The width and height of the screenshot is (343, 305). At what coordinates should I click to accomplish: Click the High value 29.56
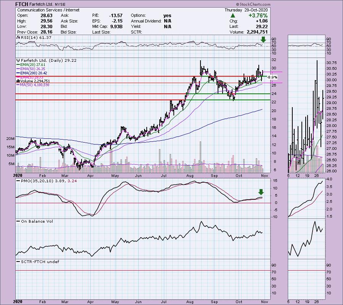[46, 21]
